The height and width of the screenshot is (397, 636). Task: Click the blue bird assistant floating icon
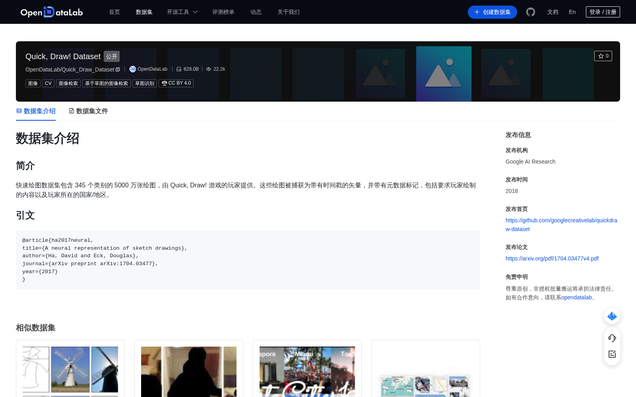pyautogui.click(x=612, y=316)
